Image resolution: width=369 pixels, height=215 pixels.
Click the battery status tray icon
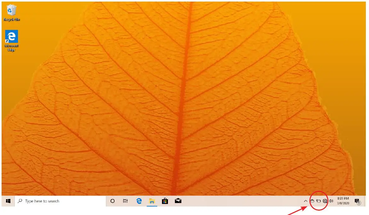[x=319, y=201]
